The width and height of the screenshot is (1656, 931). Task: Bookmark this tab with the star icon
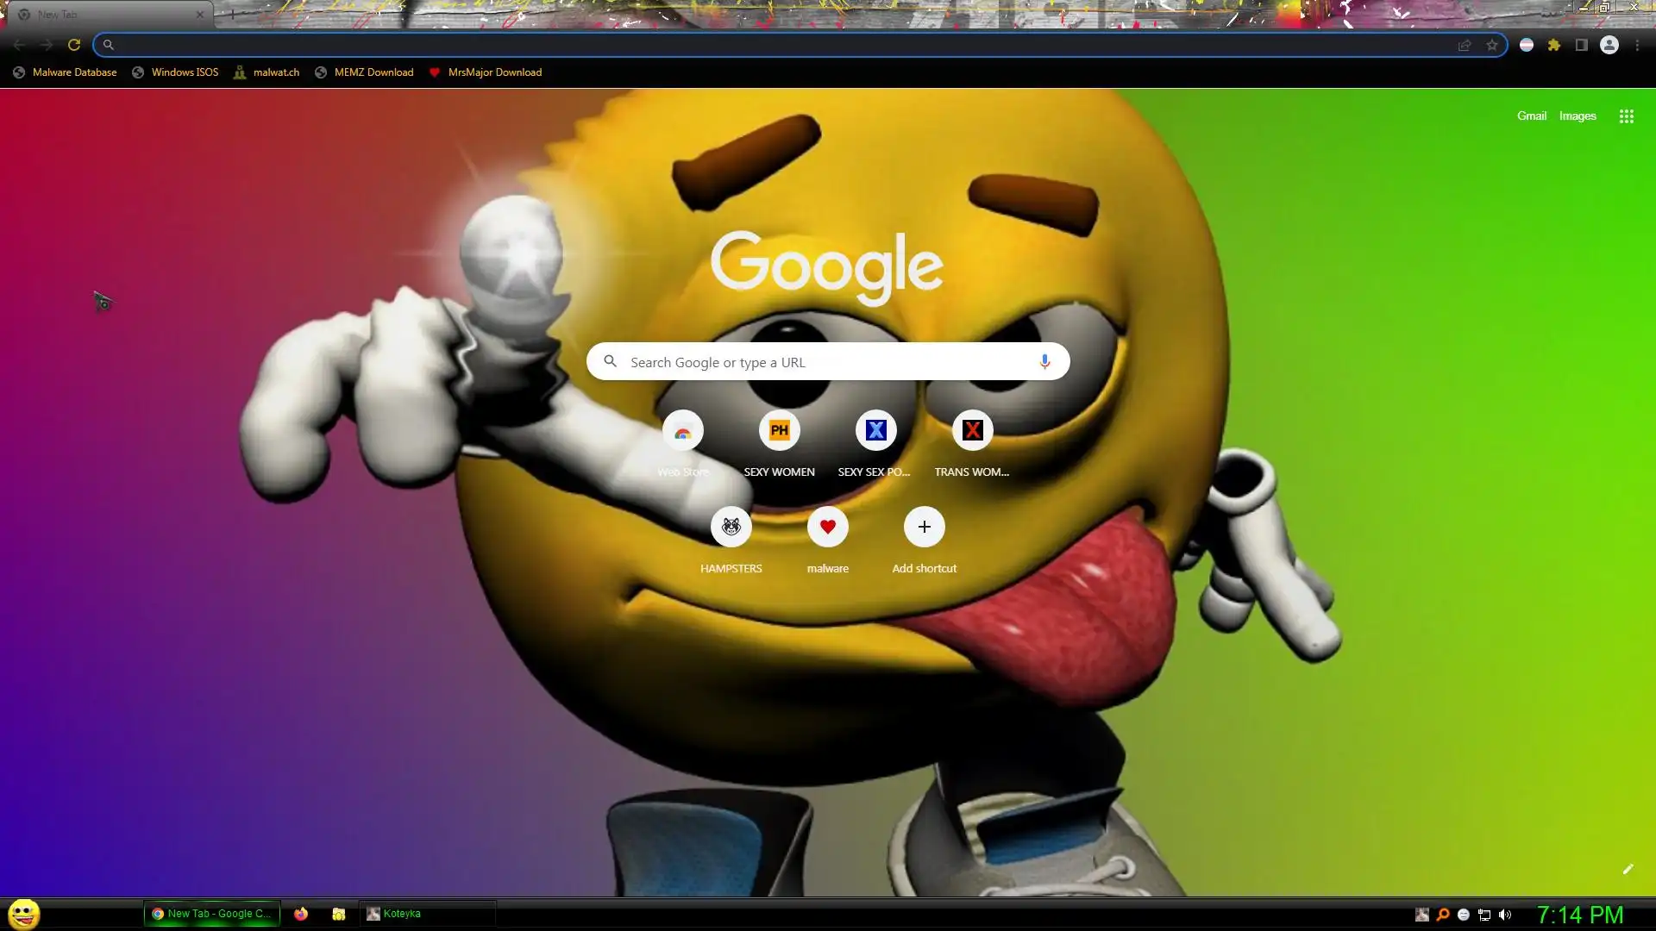1492,45
